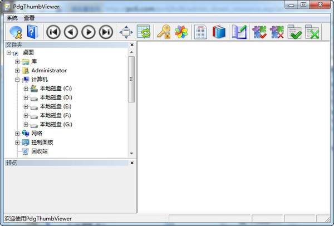Select 本地磁盘 (C:) drive
The width and height of the screenshot is (334, 226).
click(x=56, y=89)
